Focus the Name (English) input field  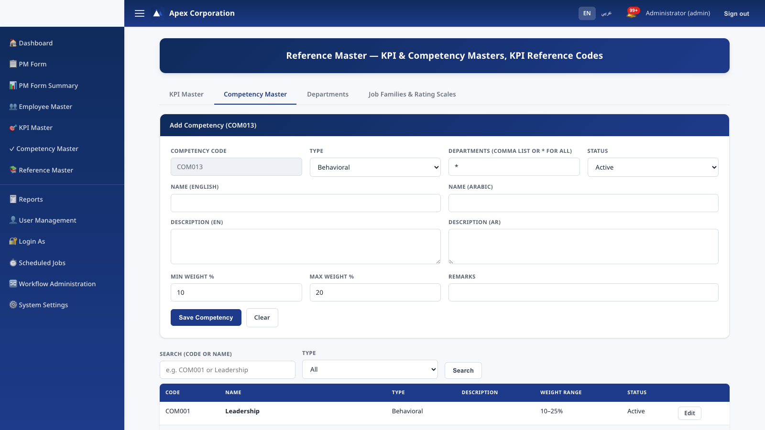pos(306,203)
